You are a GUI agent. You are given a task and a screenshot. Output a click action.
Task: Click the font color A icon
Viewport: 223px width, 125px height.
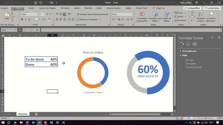point(49,19)
